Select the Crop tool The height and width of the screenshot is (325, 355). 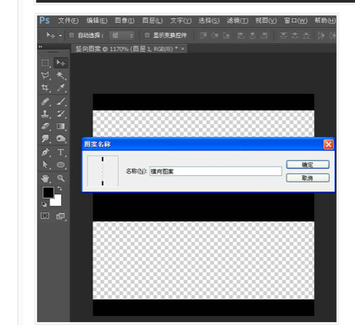coord(45,88)
